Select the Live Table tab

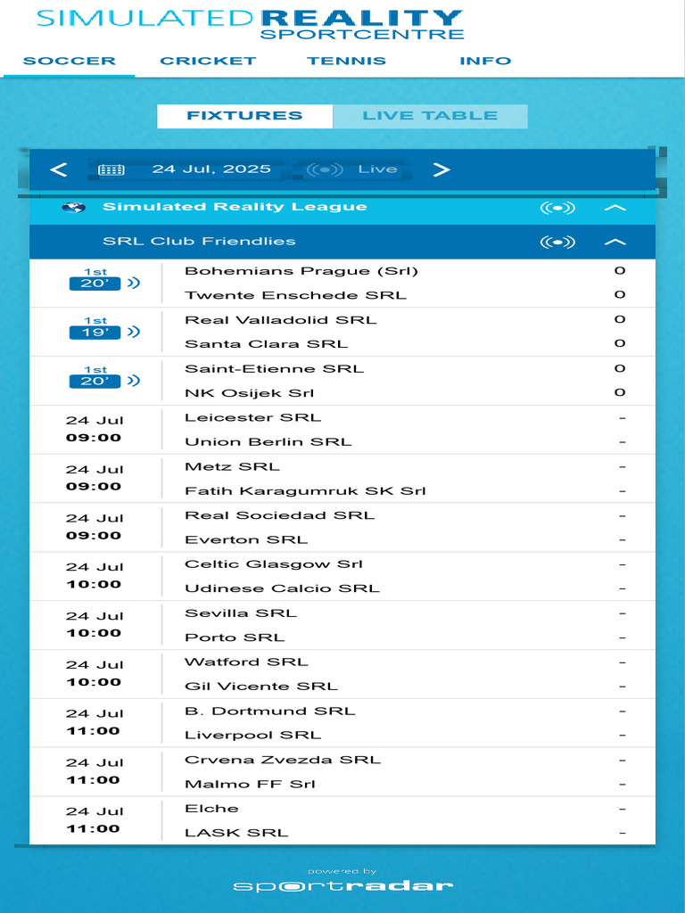click(430, 116)
